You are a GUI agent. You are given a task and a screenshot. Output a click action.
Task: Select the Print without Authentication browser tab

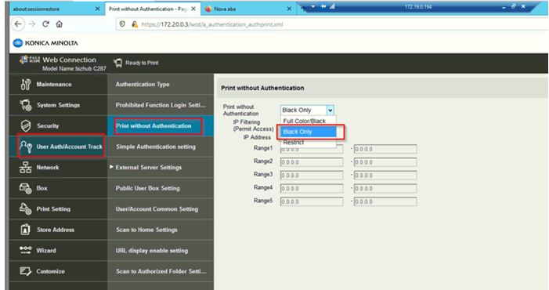[x=149, y=9]
